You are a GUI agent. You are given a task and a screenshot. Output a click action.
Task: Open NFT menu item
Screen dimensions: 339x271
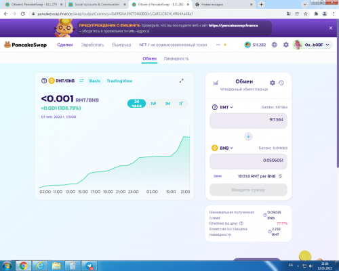point(173,45)
